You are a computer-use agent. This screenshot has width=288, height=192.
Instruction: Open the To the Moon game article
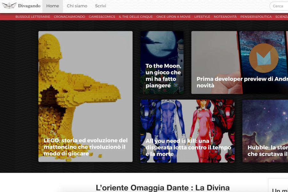pos(162,62)
